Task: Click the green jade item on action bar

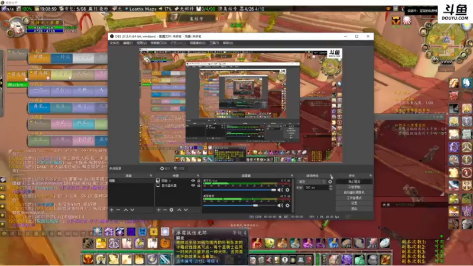Action: [x=359, y=259]
